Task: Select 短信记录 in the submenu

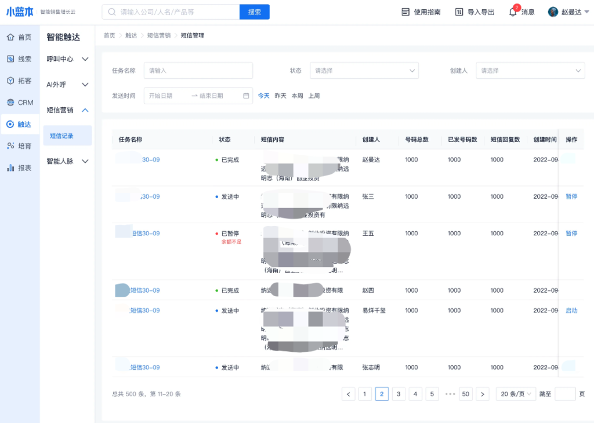Action: (61, 136)
